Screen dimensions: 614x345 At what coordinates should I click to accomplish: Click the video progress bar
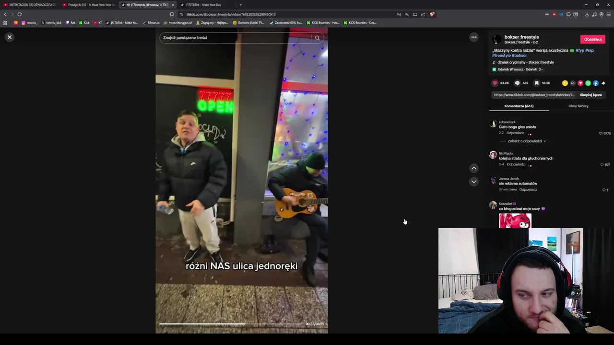(x=232, y=324)
